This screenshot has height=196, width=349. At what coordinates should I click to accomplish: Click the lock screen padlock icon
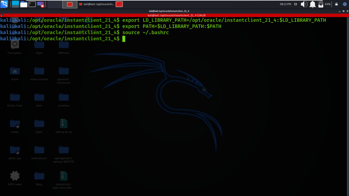336,4
